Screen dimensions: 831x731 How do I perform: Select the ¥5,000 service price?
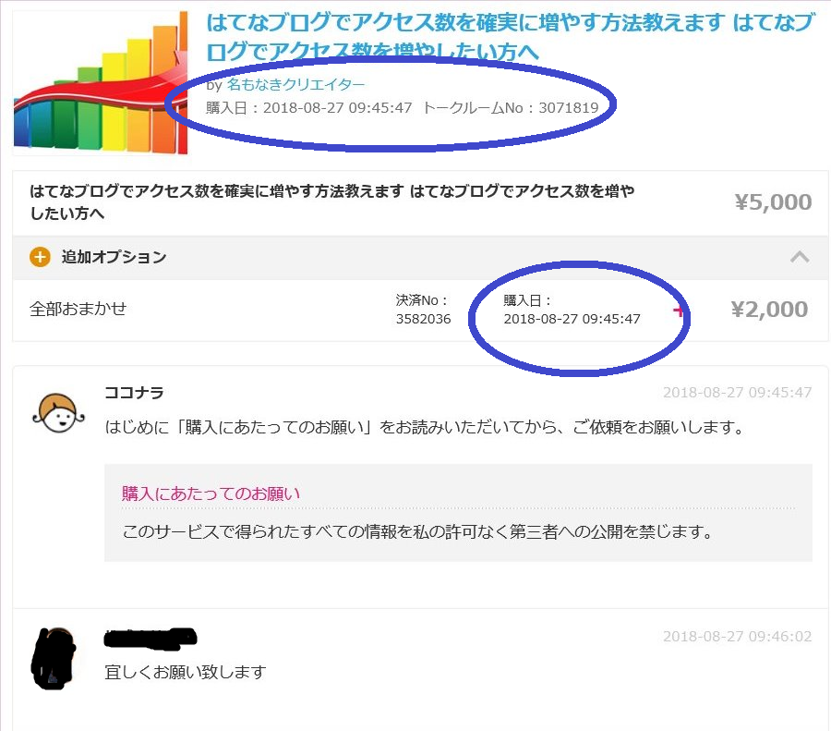pos(773,202)
